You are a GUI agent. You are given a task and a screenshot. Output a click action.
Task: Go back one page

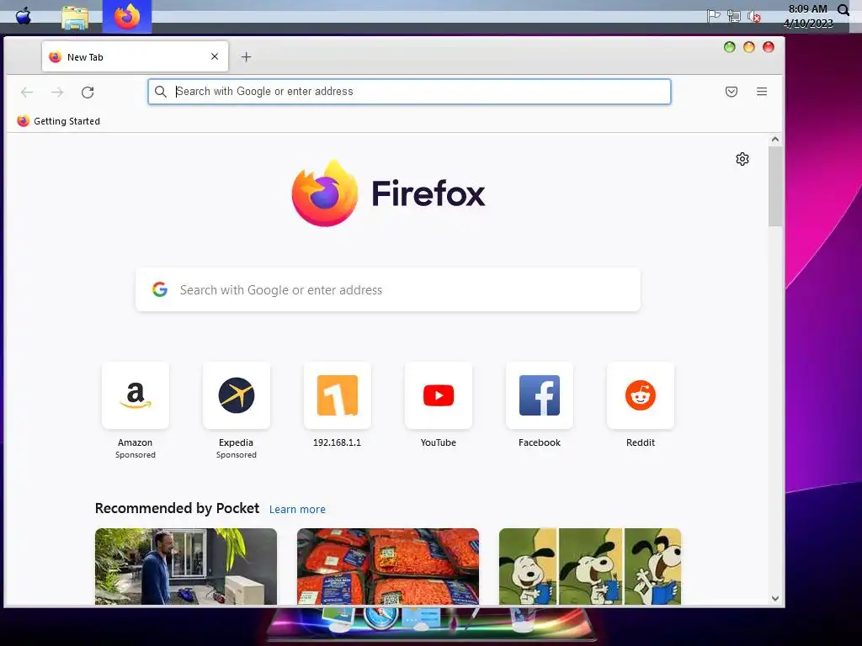27,92
